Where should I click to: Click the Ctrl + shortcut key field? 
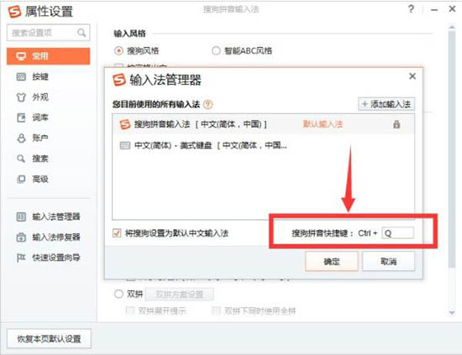tap(398, 233)
